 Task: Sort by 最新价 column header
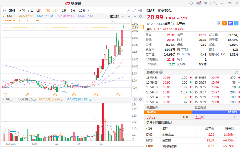point(210,129)
